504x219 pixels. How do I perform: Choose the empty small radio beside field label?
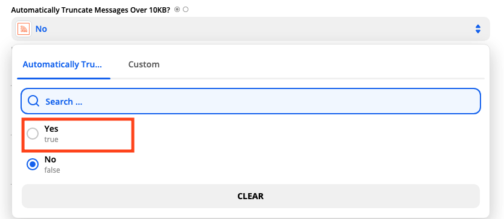(x=185, y=10)
